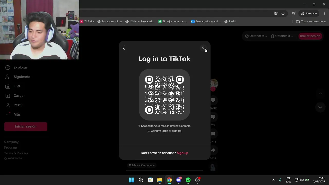Click the Sign up link
This screenshot has height=185, width=329.
[182, 153]
